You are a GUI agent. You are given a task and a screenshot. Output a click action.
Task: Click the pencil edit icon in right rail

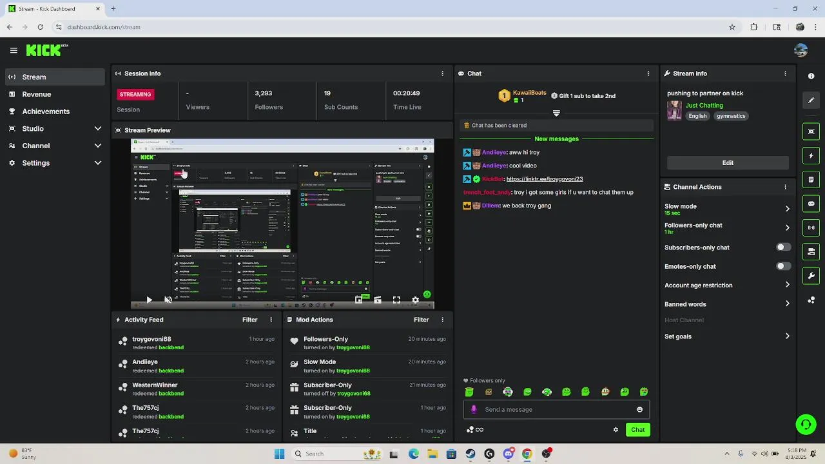point(811,101)
